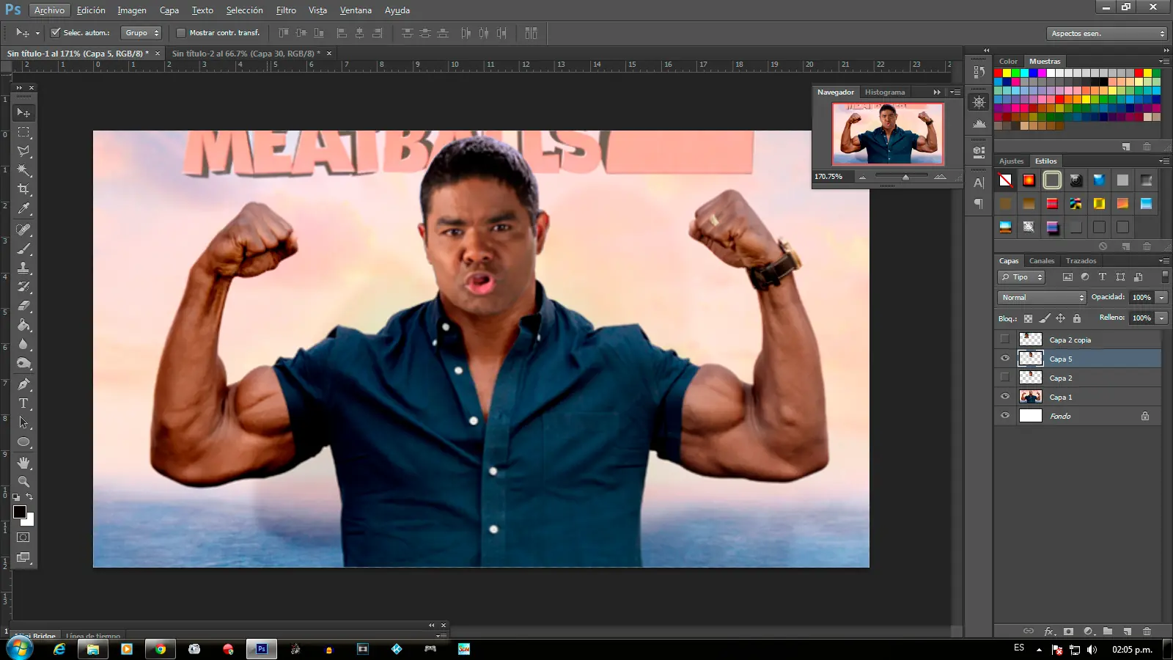1173x660 pixels.
Task: Show the Capa 2 copia layer
Action: [x=1005, y=340]
